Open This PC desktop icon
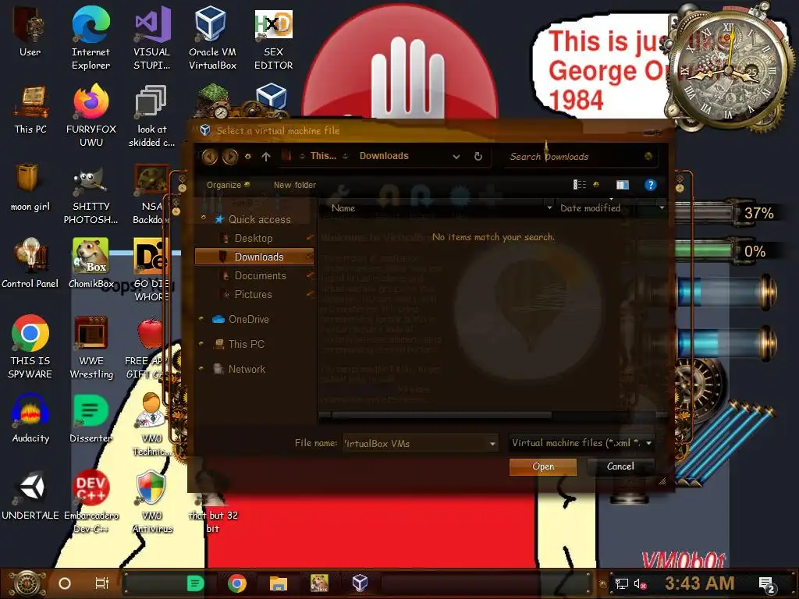Image resolution: width=799 pixels, height=599 pixels. 30,109
